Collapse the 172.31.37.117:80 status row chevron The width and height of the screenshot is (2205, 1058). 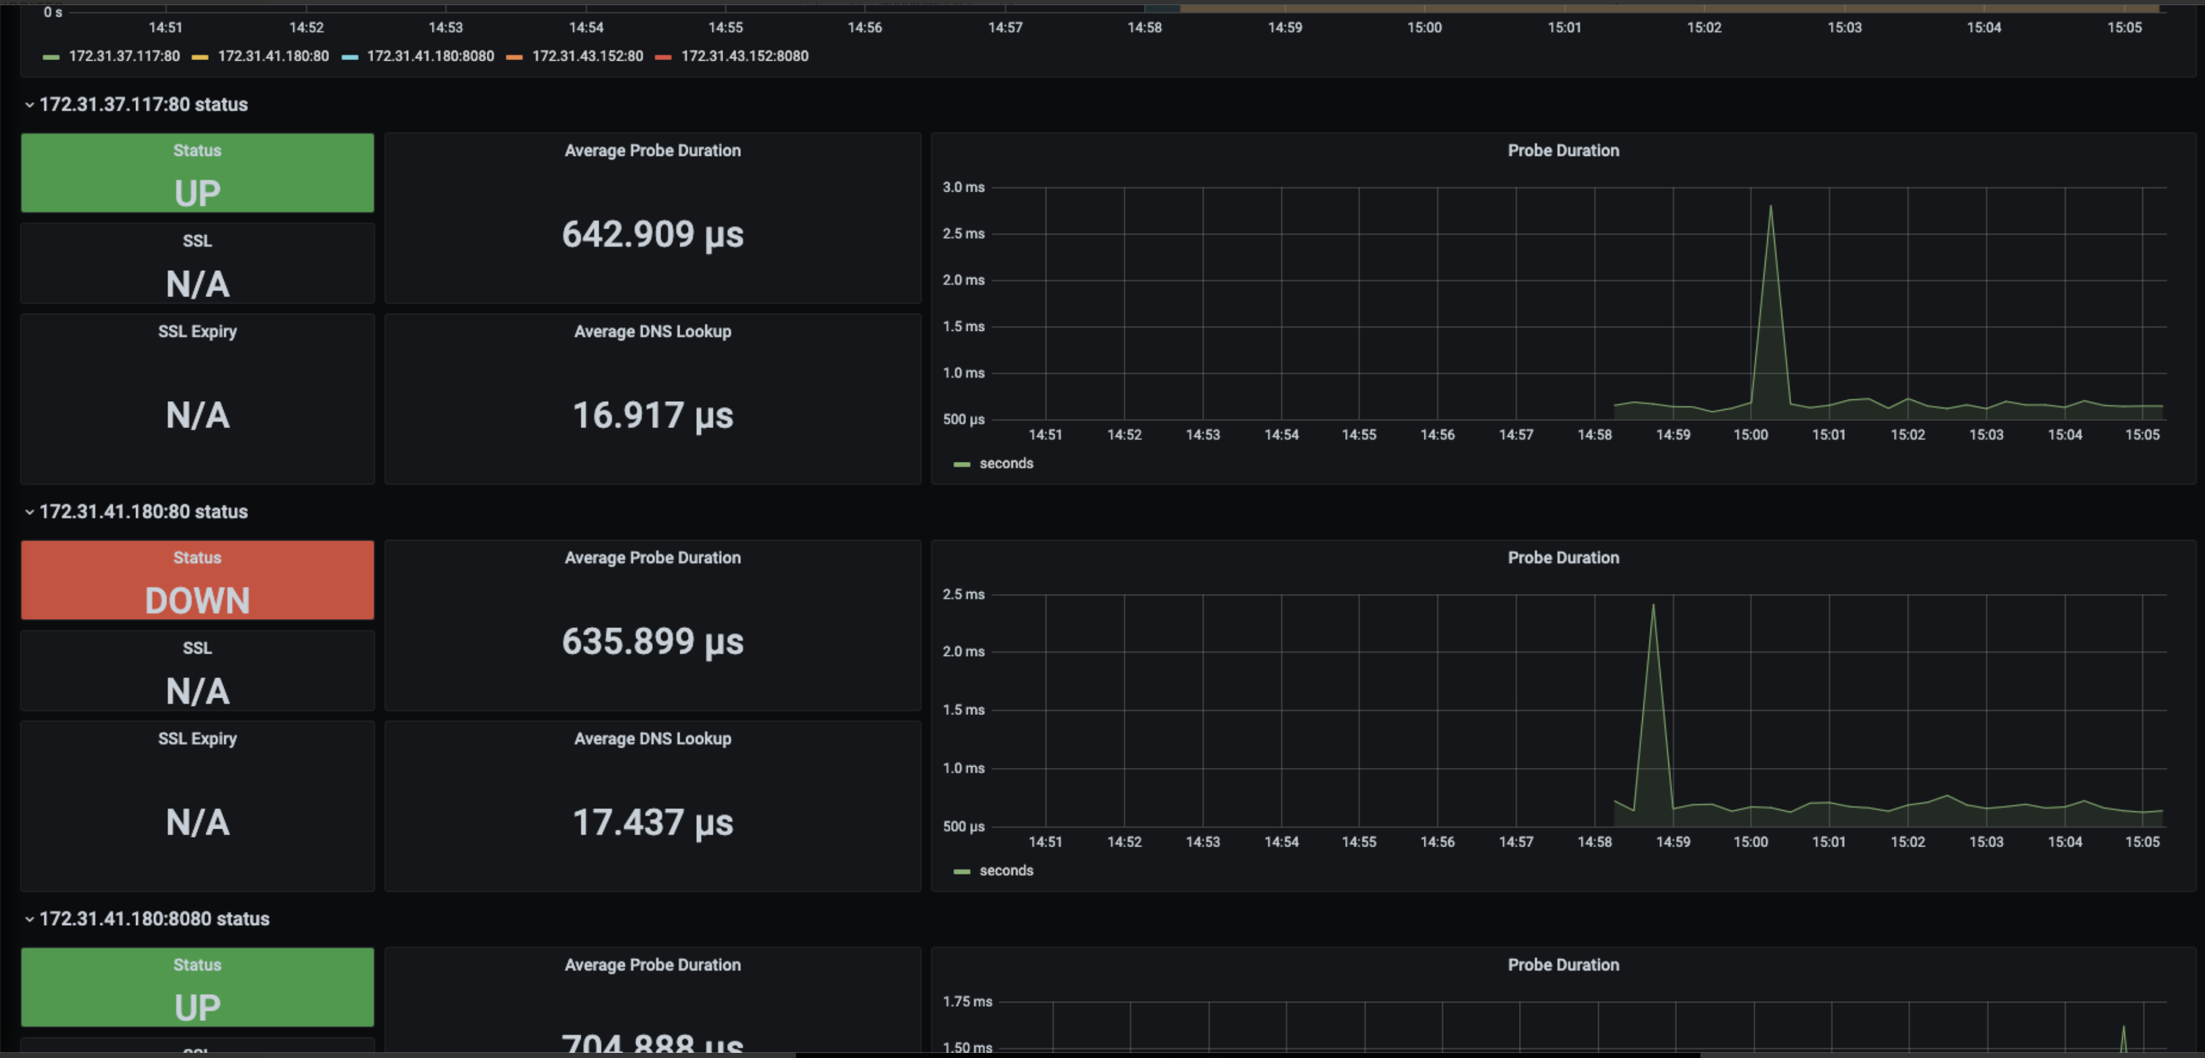click(x=29, y=104)
